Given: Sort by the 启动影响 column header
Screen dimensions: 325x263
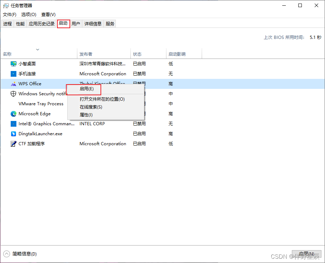Looking at the screenshot, I should click(x=184, y=54).
